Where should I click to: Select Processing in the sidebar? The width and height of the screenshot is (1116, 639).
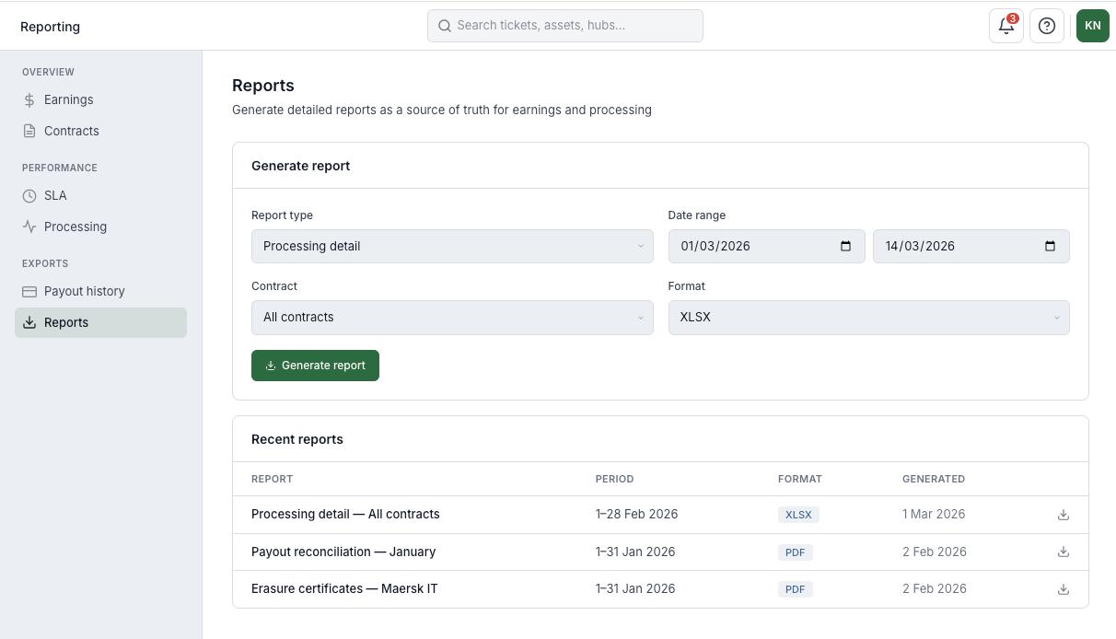pyautogui.click(x=75, y=227)
